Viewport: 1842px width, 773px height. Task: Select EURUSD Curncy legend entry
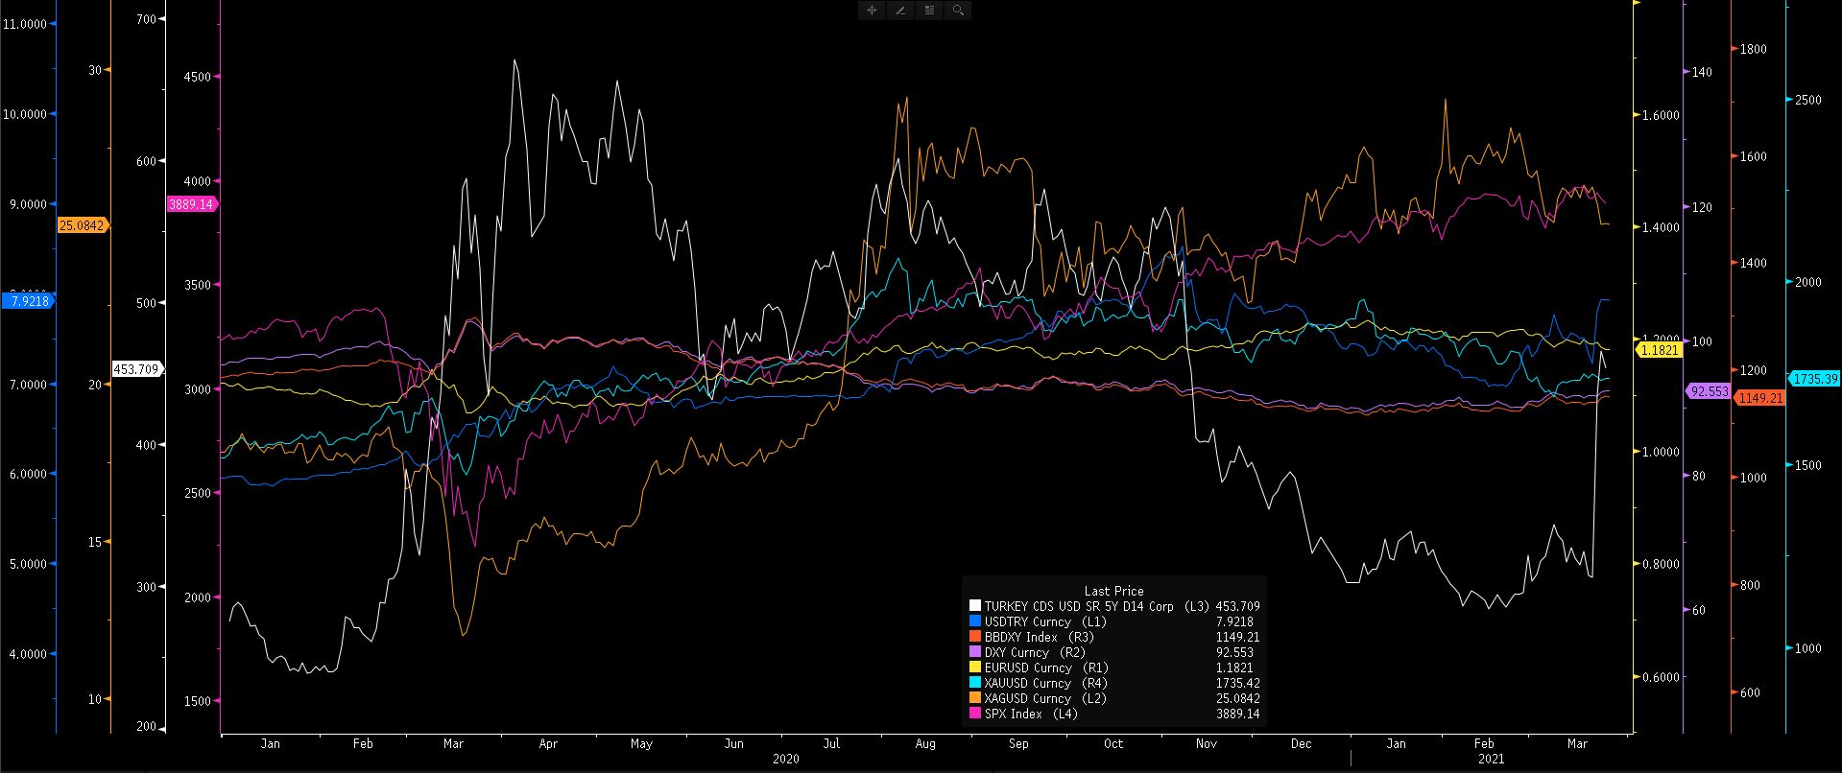pyautogui.click(x=1027, y=668)
